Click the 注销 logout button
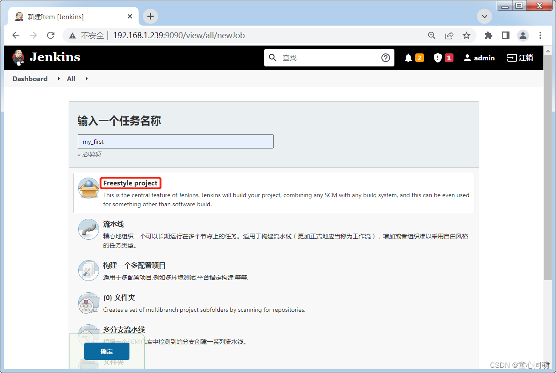 point(520,57)
